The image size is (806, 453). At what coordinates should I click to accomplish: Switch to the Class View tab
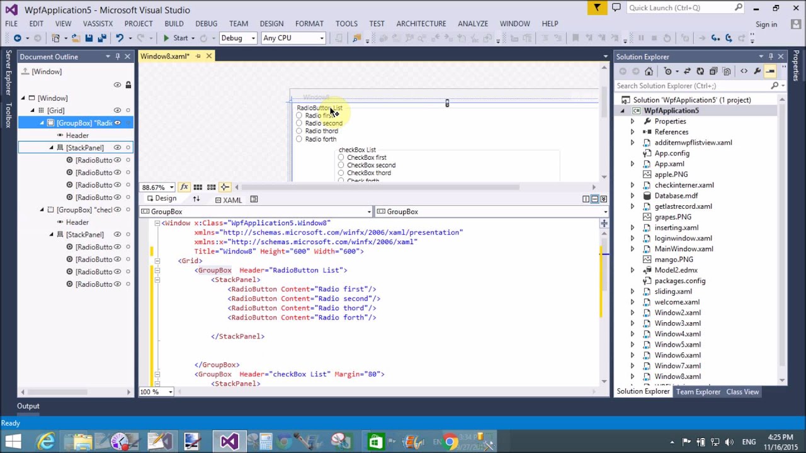(x=742, y=391)
